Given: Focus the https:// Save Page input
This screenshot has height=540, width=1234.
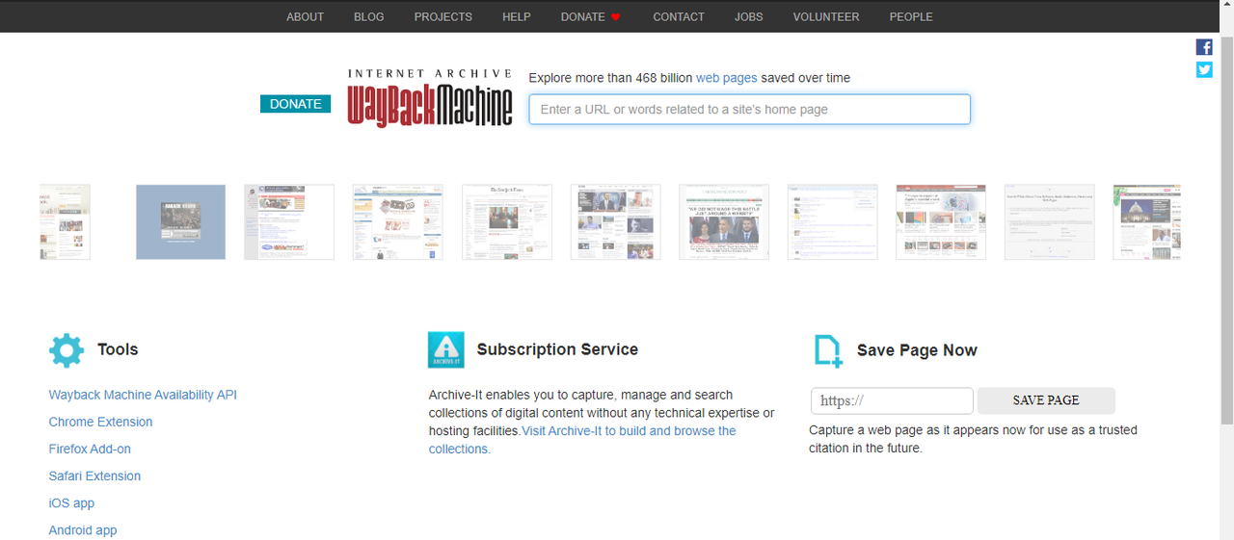Looking at the screenshot, I should pyautogui.click(x=892, y=400).
